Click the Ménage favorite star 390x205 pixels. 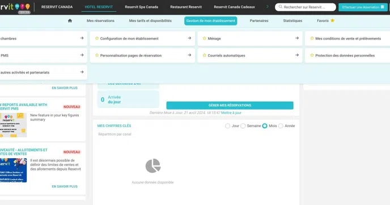(204, 38)
